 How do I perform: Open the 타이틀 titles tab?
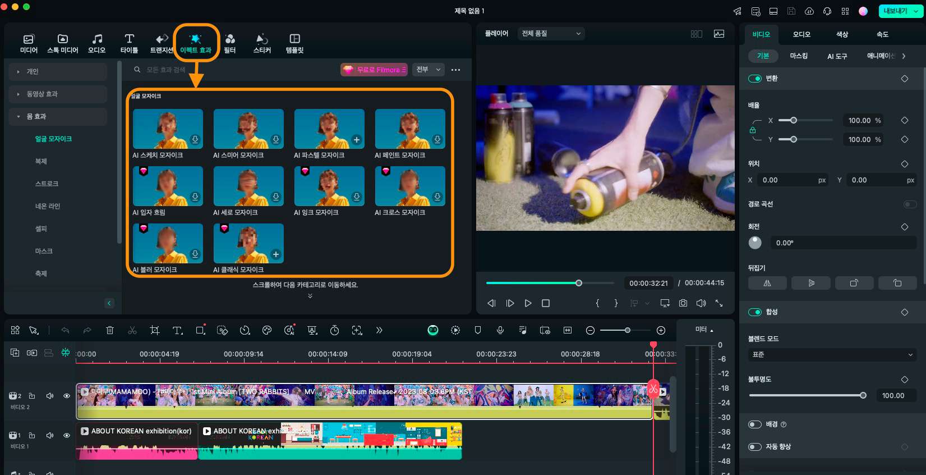click(x=129, y=43)
